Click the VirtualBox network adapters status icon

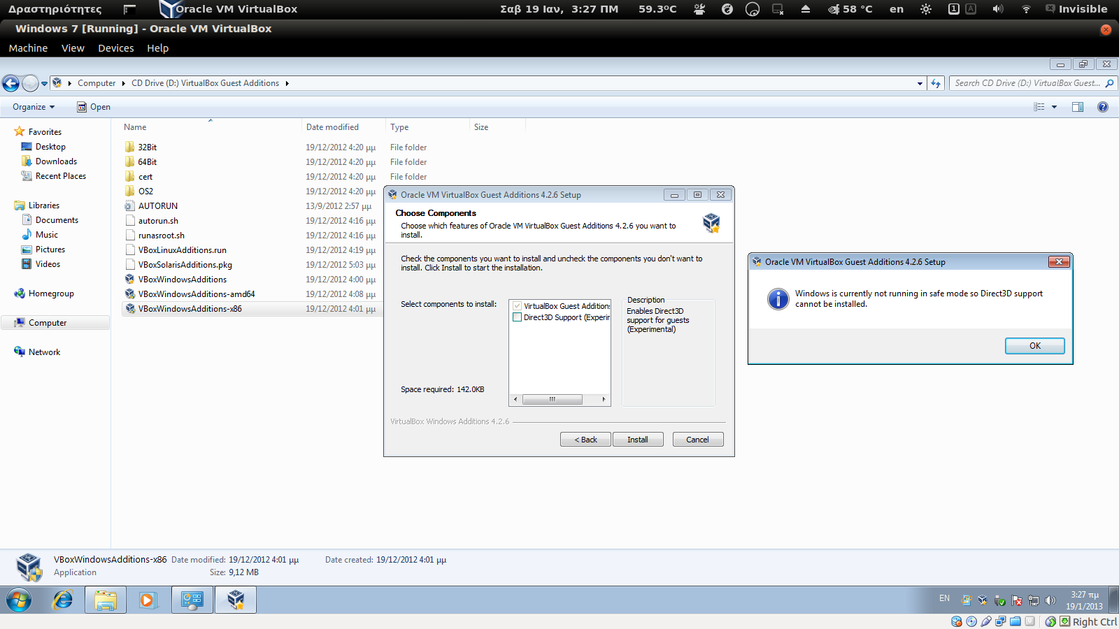[1001, 621]
